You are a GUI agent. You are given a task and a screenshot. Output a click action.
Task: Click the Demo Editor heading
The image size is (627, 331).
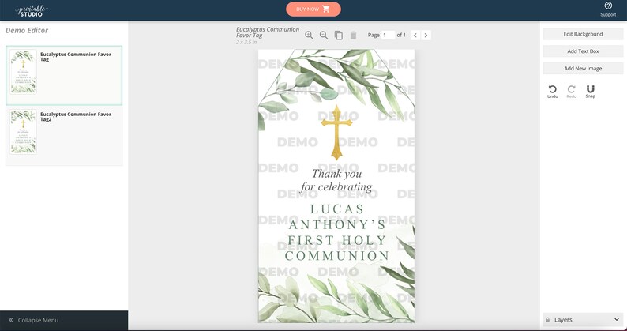point(27,31)
